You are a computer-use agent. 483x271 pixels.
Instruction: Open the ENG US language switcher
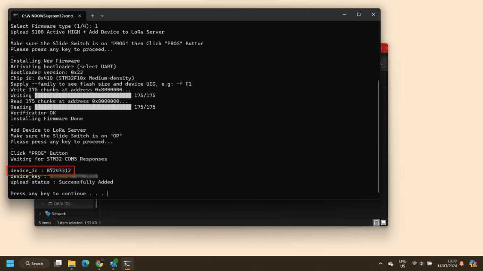click(x=402, y=263)
